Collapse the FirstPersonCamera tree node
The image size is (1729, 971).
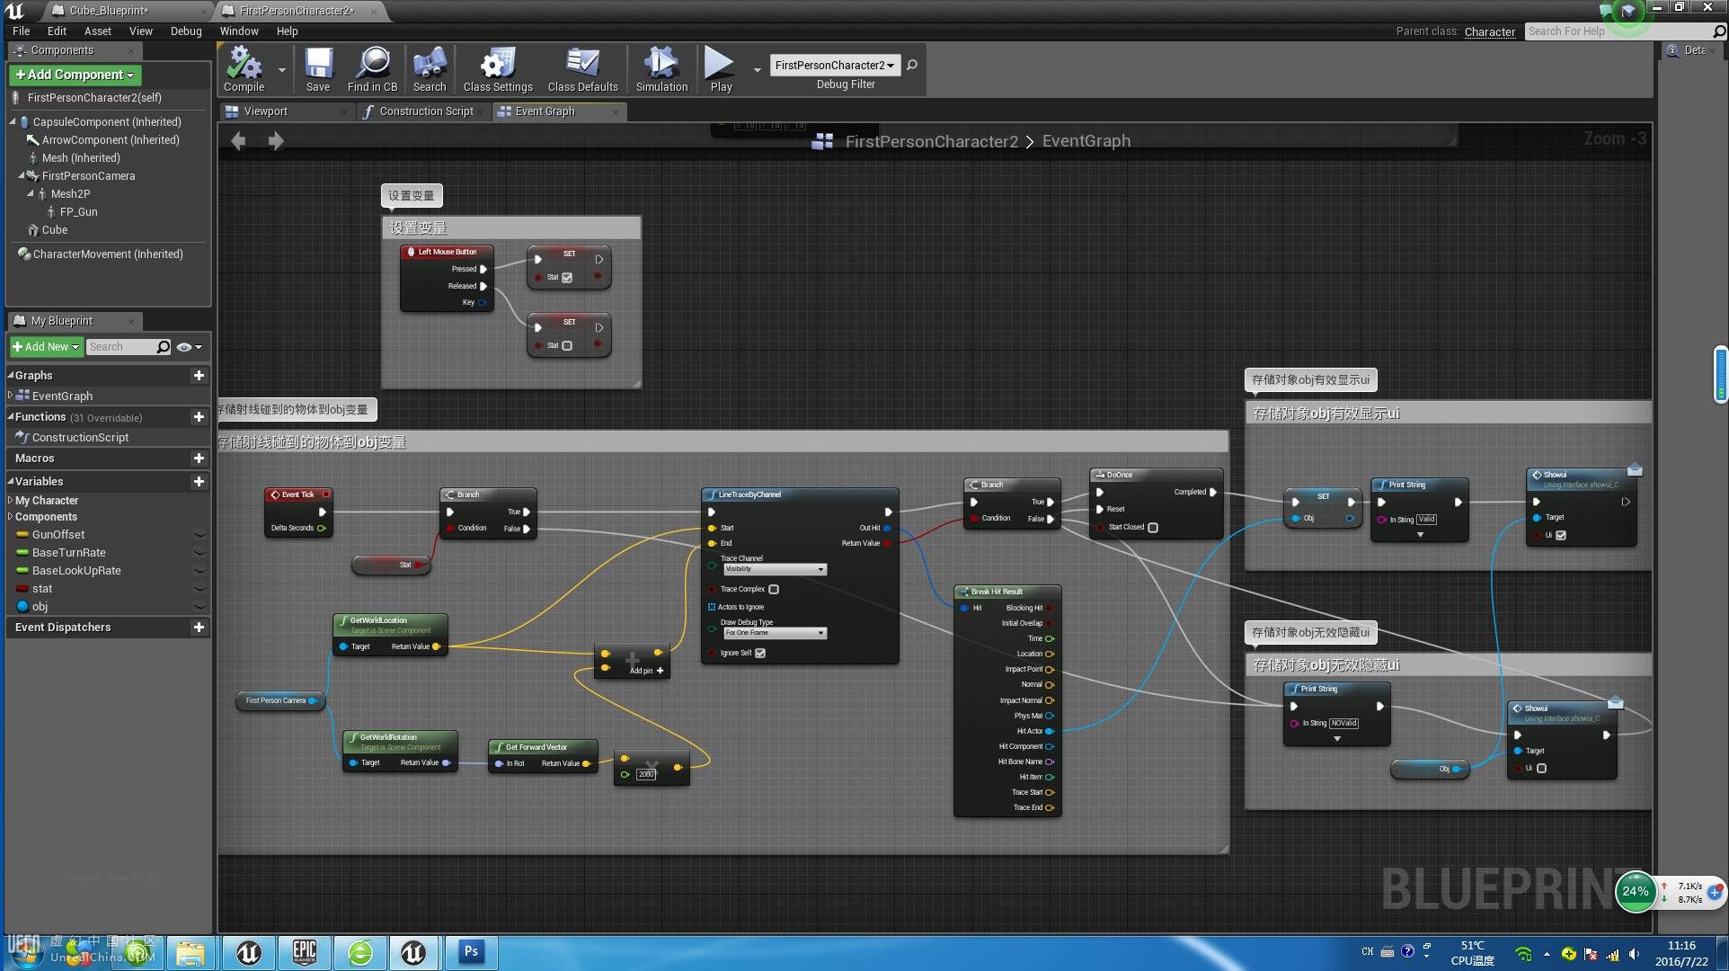pos(21,176)
